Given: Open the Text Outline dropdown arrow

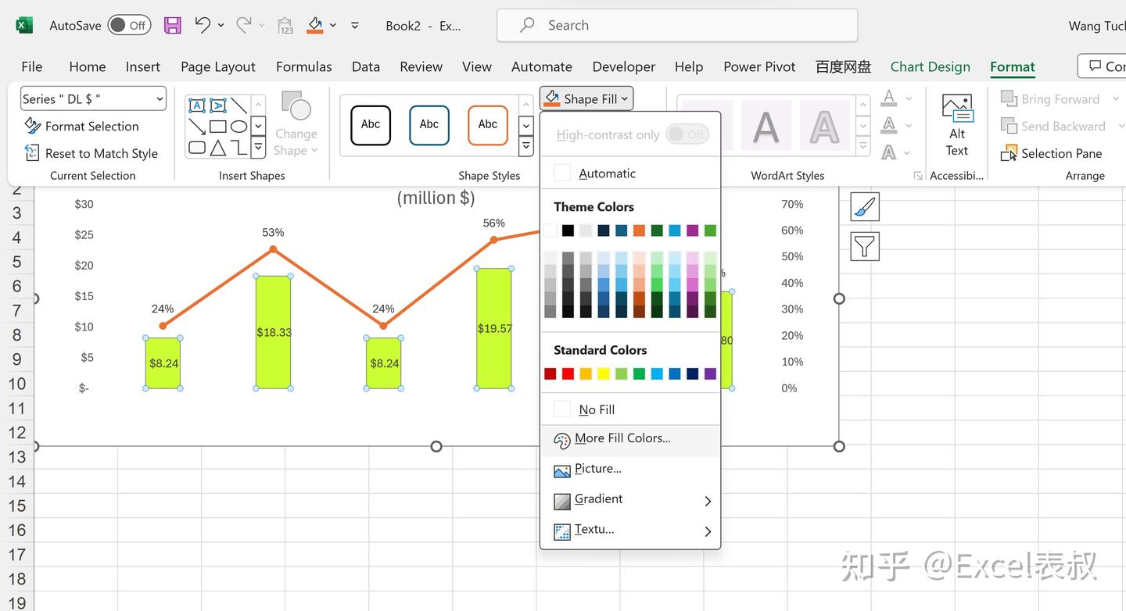Looking at the screenshot, I should 909,125.
